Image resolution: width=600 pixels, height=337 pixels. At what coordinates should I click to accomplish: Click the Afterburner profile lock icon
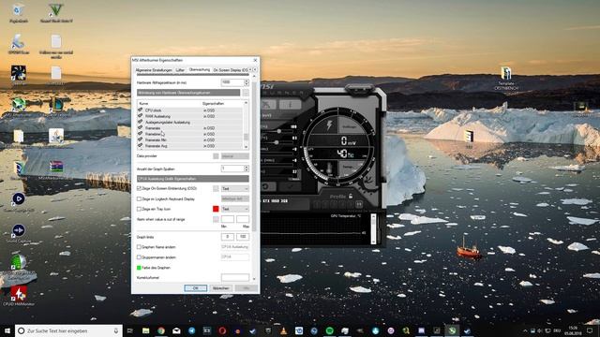(x=351, y=196)
